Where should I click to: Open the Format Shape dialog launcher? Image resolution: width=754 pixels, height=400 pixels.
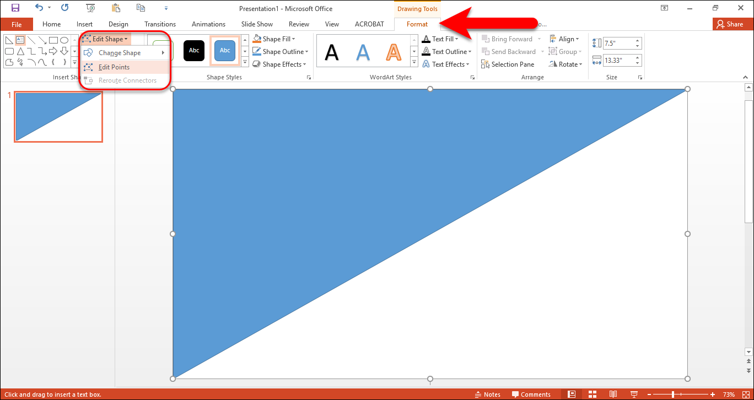coord(309,78)
